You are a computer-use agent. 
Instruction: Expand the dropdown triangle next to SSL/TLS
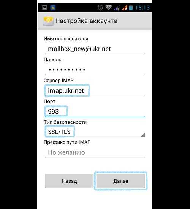click(143, 135)
